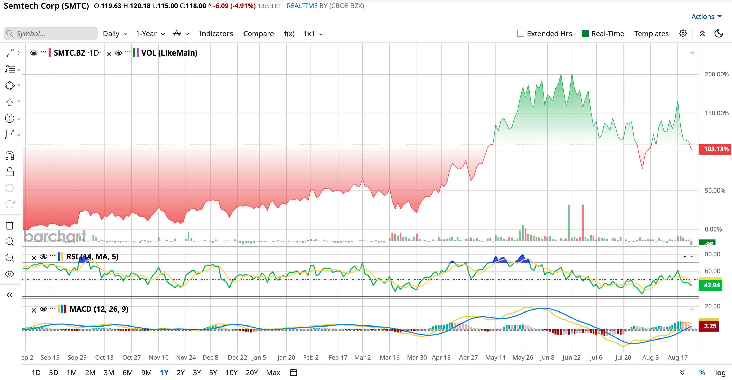The image size is (732, 380).
Task: Toggle the Real-Time data switch
Action: pyautogui.click(x=585, y=34)
